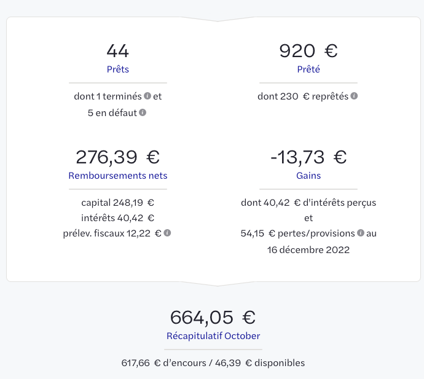This screenshot has width=424, height=379.
Task: Open the "Prêts" link
Action: tap(118, 69)
